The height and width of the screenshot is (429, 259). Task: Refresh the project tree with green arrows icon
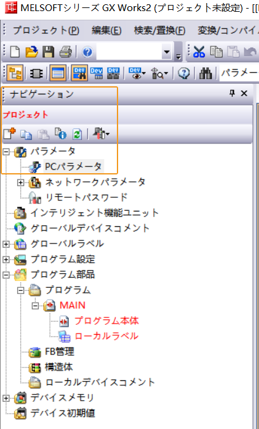[x=77, y=134]
